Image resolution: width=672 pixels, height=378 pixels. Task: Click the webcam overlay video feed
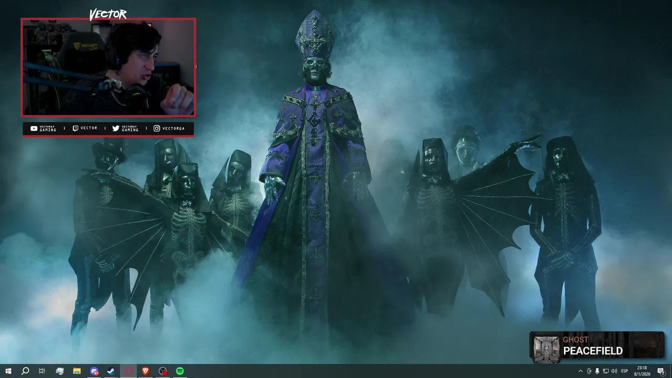click(109, 67)
